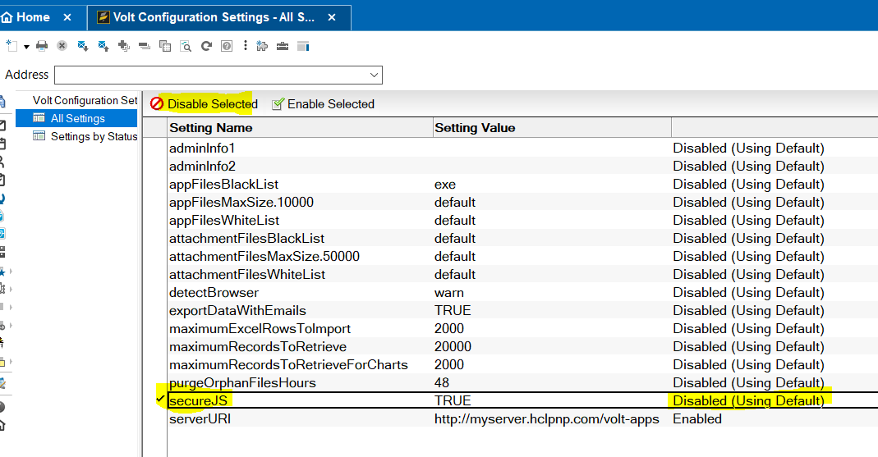878x457 pixels.
Task: Click the Help question mark icon
Action: 227,46
